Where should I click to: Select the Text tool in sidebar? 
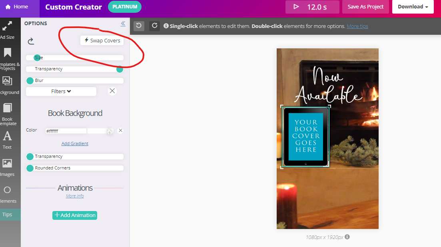[7, 140]
